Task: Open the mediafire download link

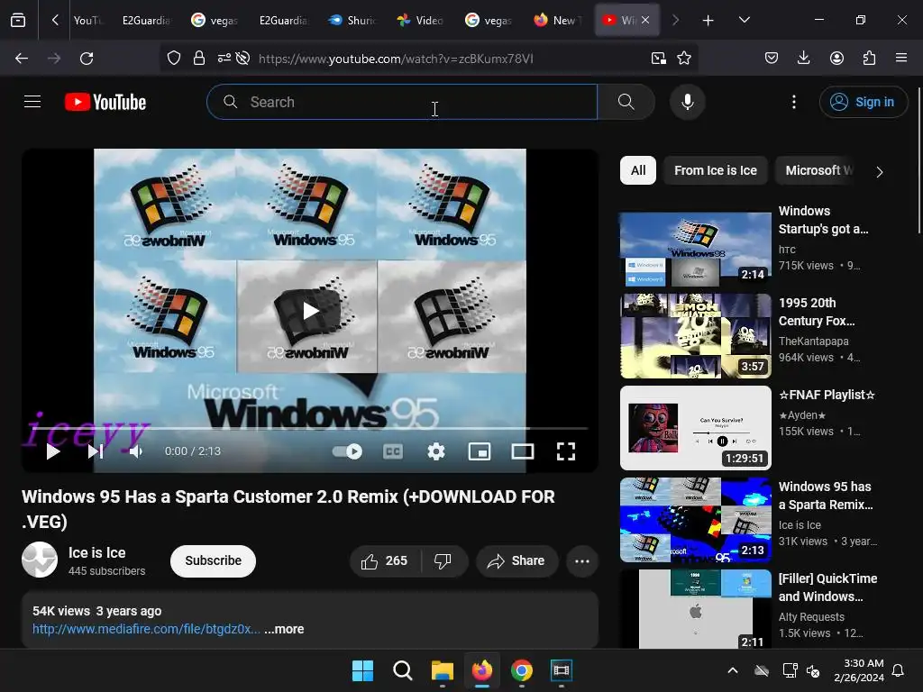Action: 146,629
